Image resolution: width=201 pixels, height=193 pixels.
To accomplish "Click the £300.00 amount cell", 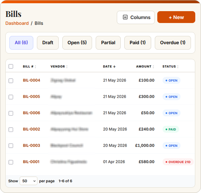I will (147, 97).
